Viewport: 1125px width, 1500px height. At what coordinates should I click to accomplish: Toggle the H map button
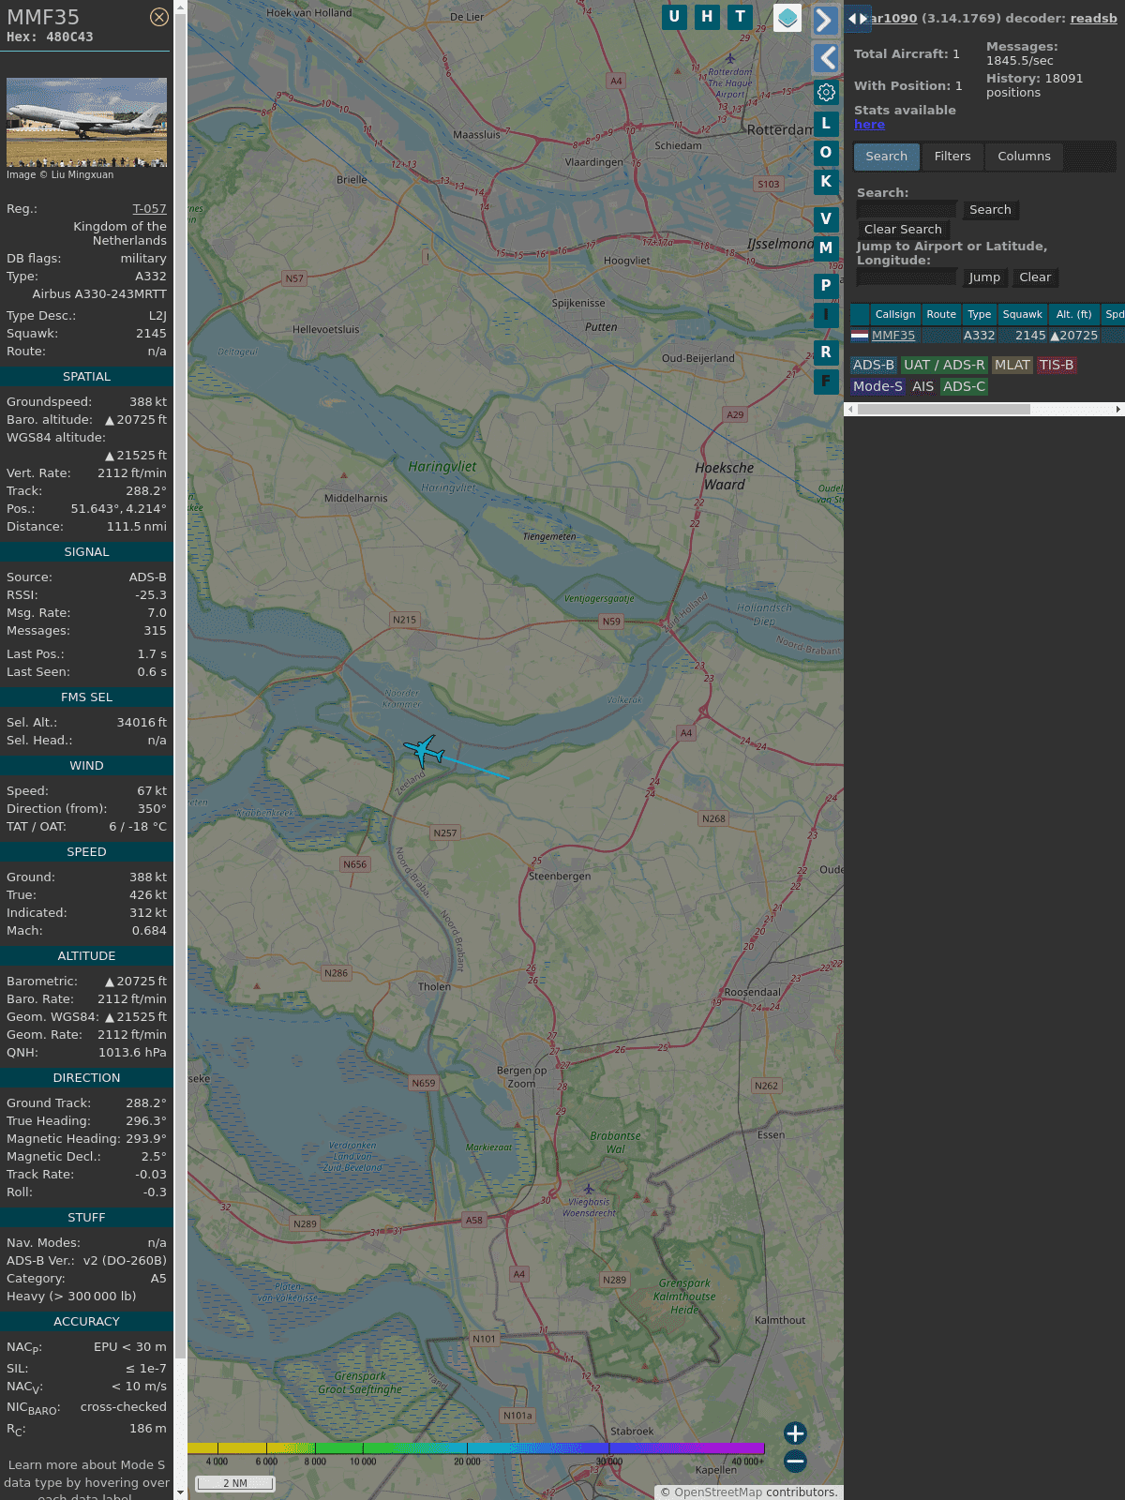[x=707, y=17]
